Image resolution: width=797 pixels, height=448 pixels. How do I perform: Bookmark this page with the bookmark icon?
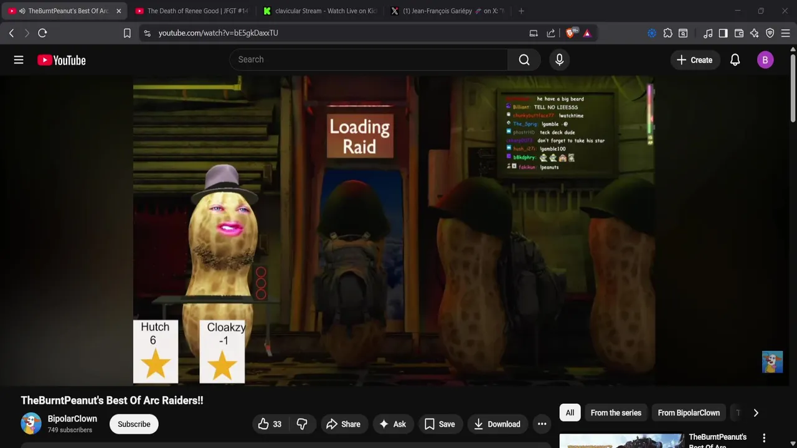coord(127,33)
